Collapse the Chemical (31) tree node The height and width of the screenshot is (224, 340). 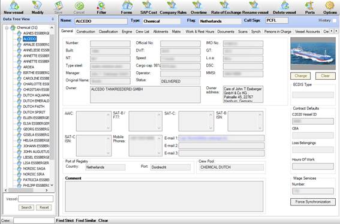tap(7, 28)
